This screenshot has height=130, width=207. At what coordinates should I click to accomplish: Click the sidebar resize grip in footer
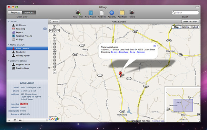(47, 120)
